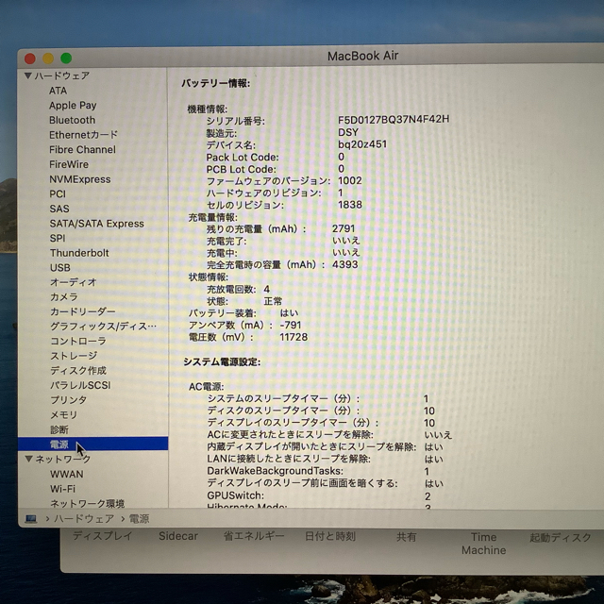The width and height of the screenshot is (604, 604).
Task: Open the 診断 entry
Action: [59, 429]
